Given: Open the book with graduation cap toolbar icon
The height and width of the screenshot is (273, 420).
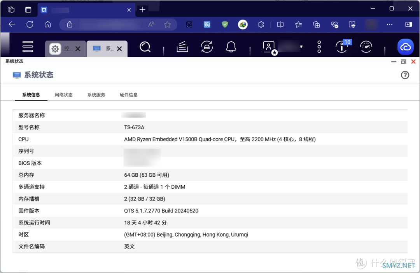Looking at the screenshot, I should coord(352,24).
